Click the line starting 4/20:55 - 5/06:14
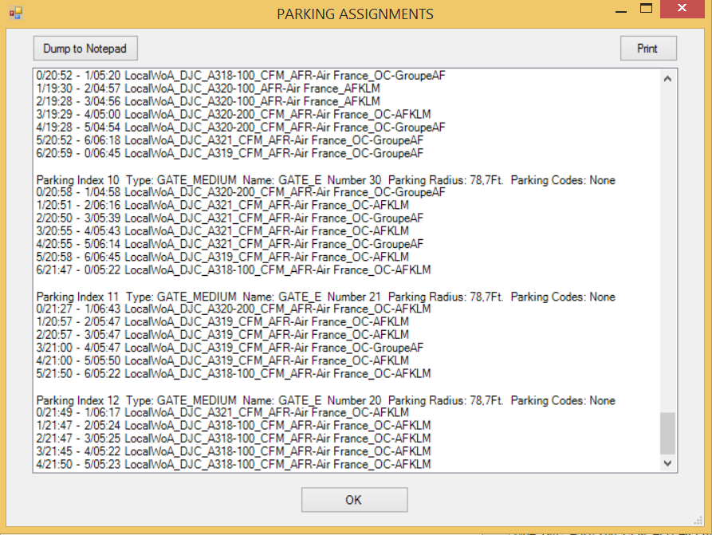This screenshot has width=712, height=535. [x=230, y=244]
